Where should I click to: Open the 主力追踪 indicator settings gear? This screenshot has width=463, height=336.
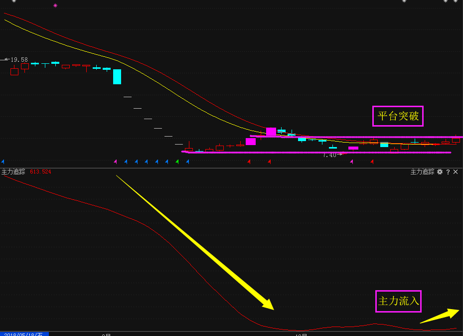(x=440, y=172)
